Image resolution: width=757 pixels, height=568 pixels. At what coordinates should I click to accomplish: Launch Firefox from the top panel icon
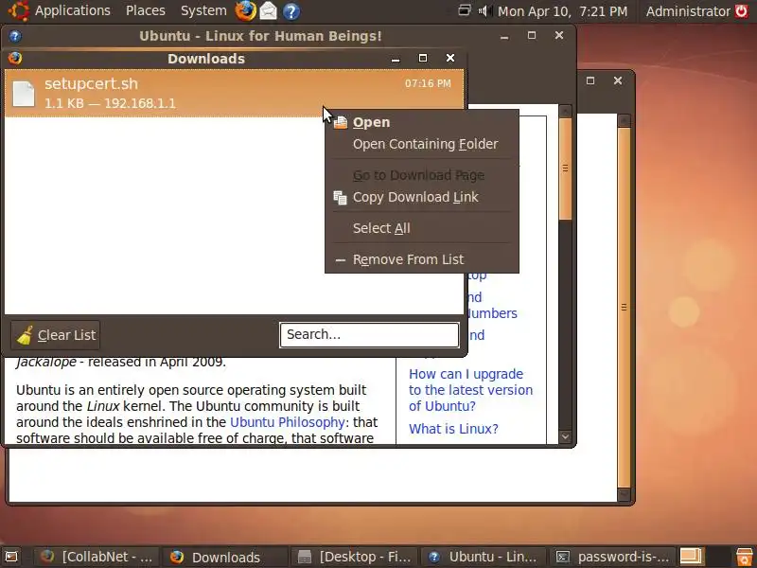tap(245, 10)
